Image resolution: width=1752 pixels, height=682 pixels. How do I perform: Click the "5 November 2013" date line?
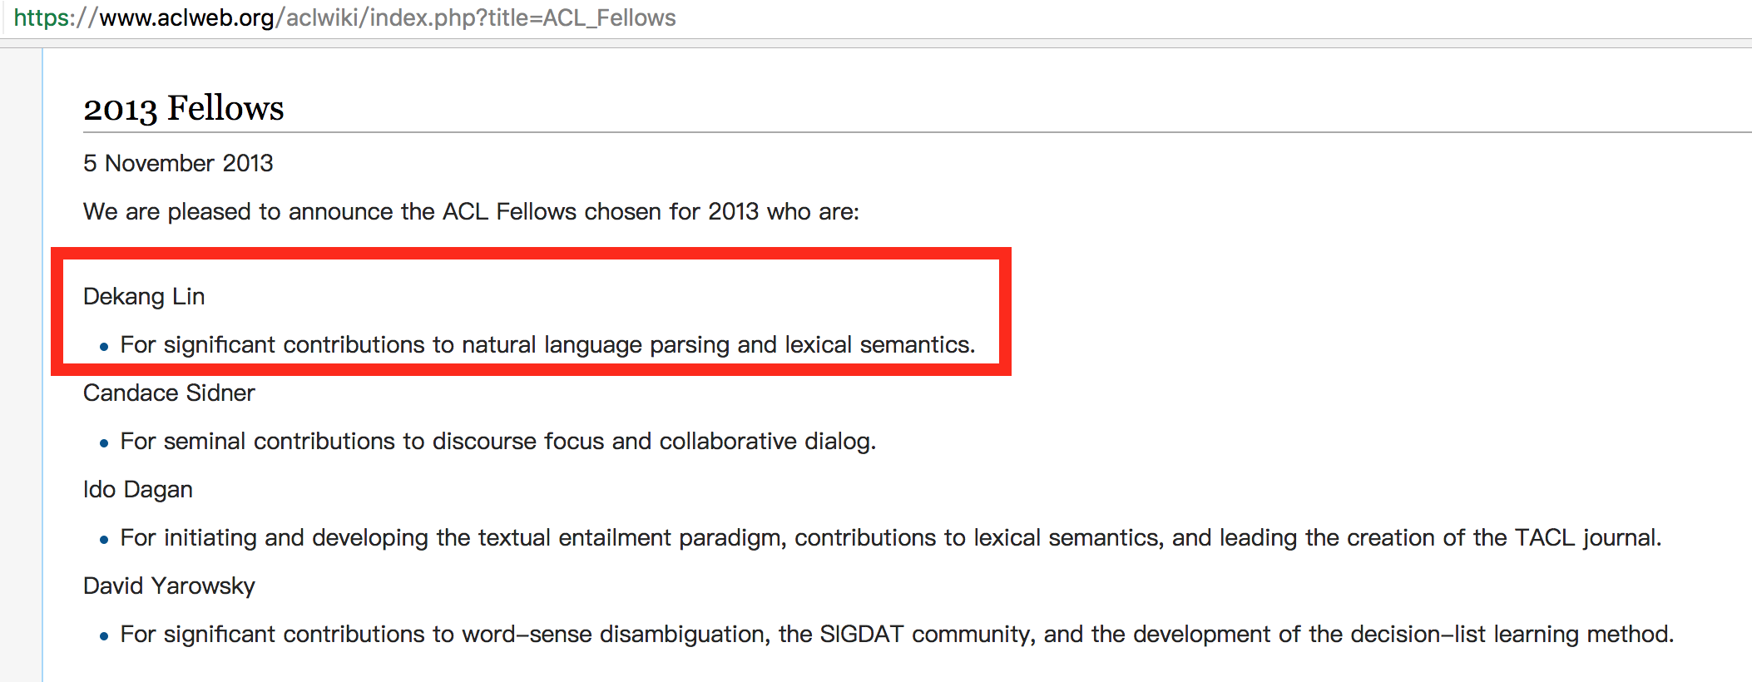click(x=178, y=163)
